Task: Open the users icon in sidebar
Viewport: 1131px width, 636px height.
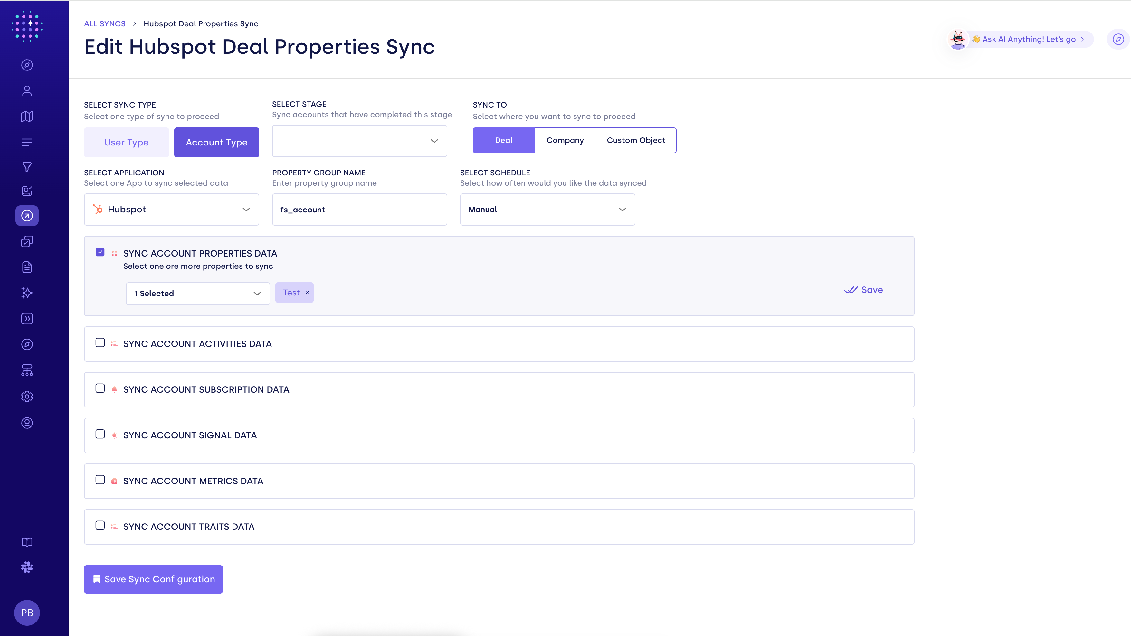Action: (27, 90)
